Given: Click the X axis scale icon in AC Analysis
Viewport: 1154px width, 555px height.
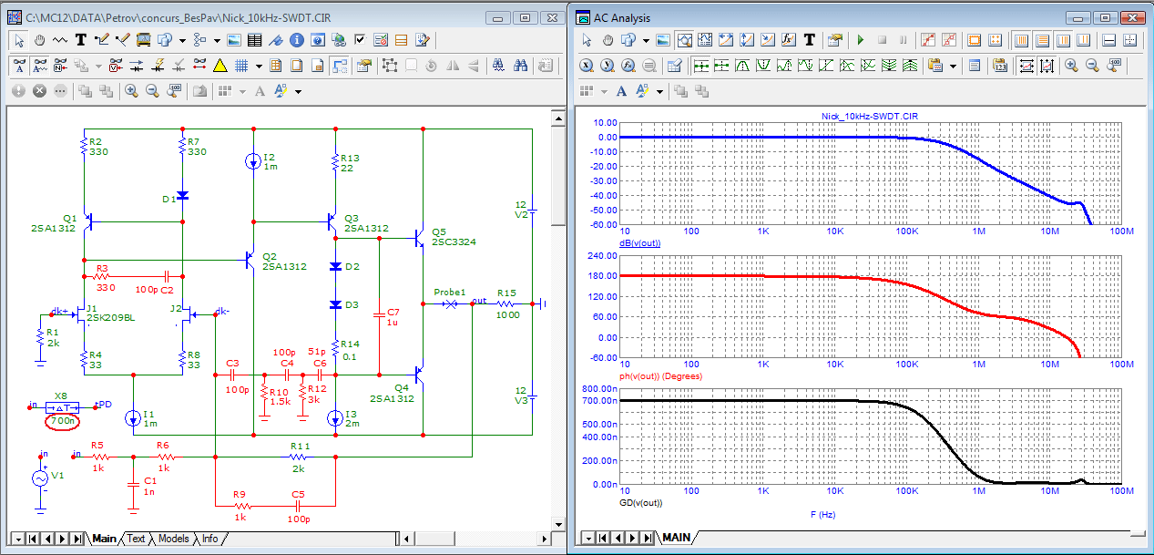Looking at the screenshot, I should click(x=587, y=66).
